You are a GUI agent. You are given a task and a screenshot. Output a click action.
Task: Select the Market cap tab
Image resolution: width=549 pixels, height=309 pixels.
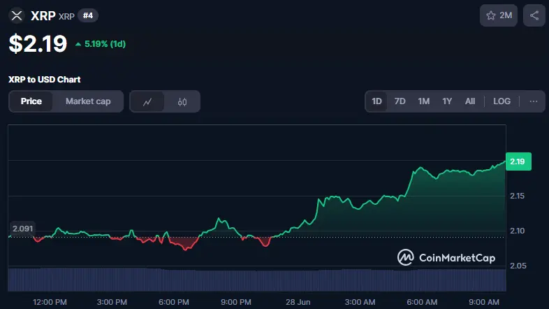(x=88, y=101)
